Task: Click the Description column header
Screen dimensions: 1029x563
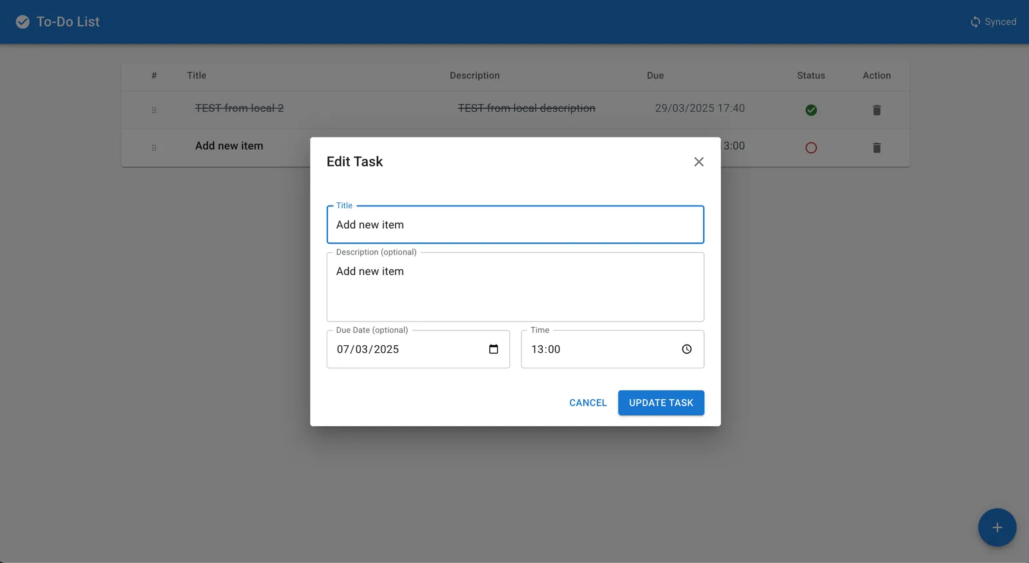Action: coord(475,76)
